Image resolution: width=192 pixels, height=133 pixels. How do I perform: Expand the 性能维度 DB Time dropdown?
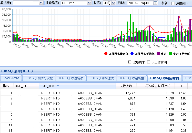[89, 3]
